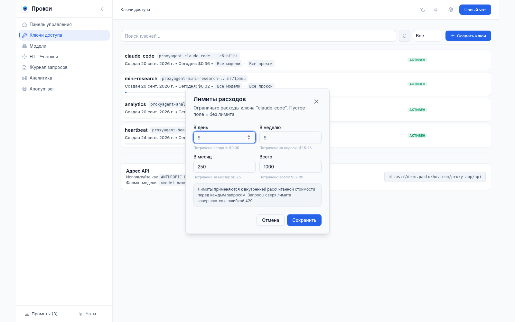
Task: Click the Все прокси tag on the mini-research row
Action: pos(261,86)
